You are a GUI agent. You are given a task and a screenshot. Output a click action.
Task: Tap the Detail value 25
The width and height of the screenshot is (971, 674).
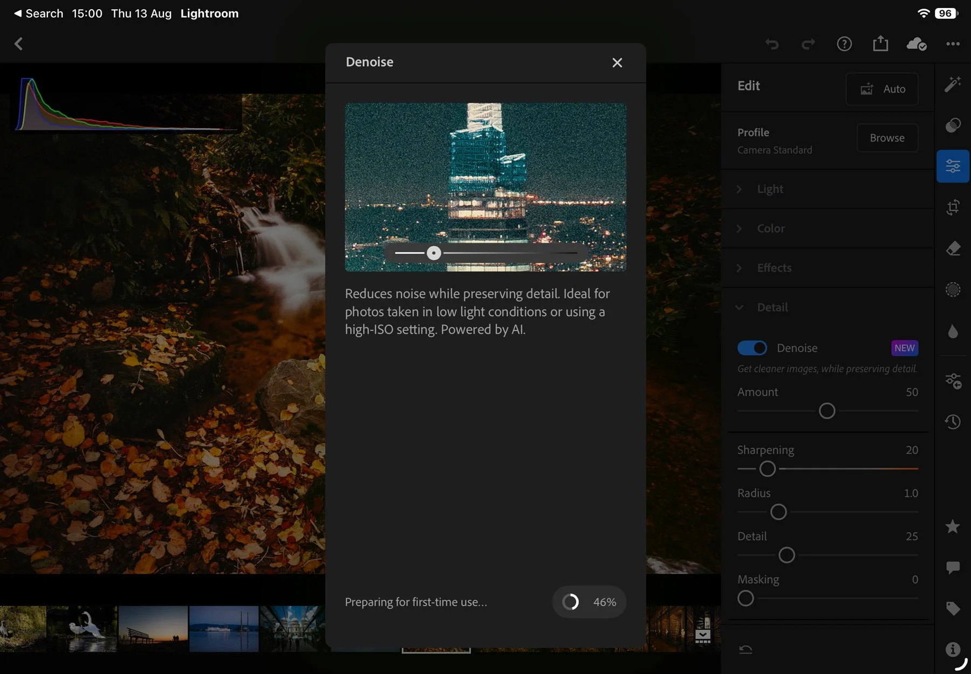912,536
